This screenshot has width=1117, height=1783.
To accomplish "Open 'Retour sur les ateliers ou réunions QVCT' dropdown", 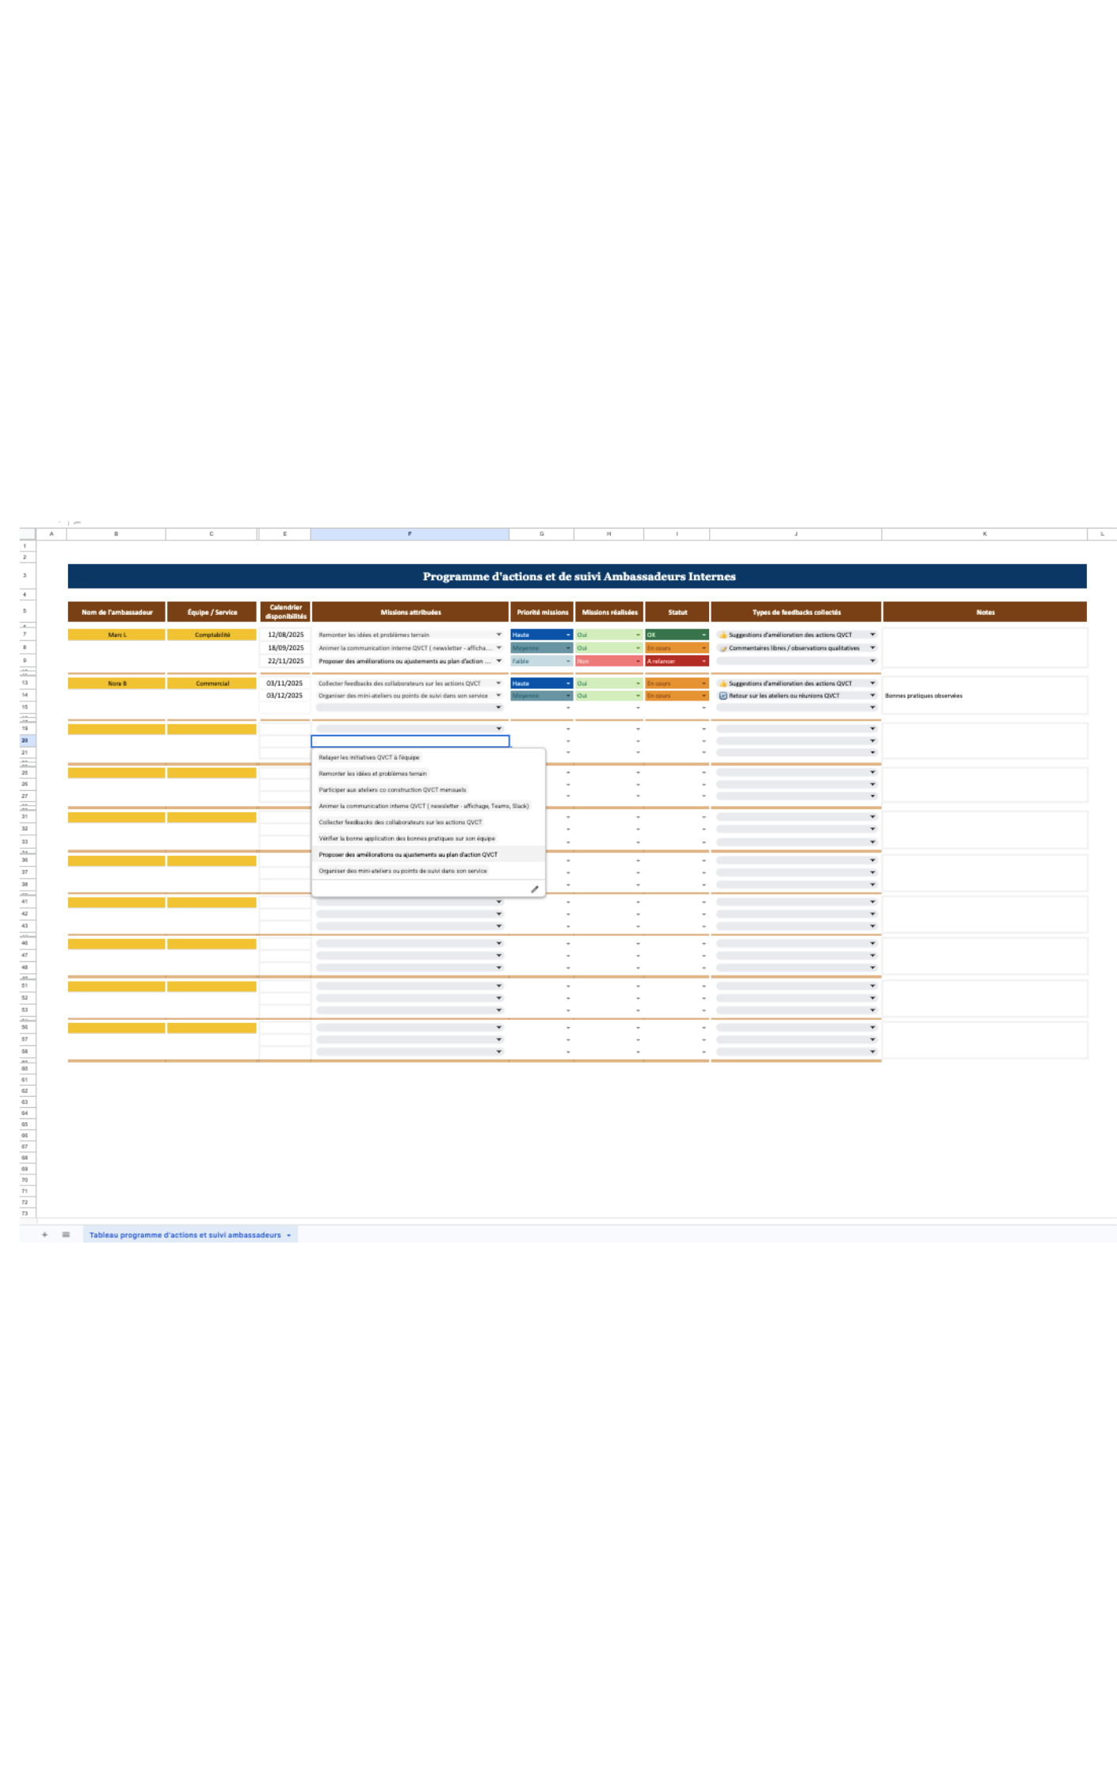I will pos(872,696).
